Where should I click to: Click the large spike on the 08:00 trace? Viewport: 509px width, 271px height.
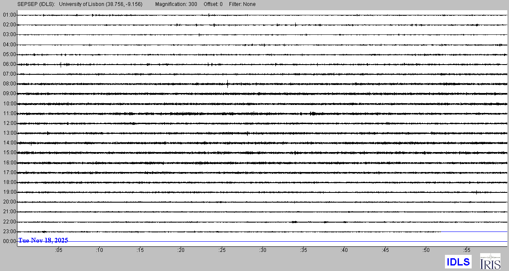pyautogui.click(x=228, y=83)
